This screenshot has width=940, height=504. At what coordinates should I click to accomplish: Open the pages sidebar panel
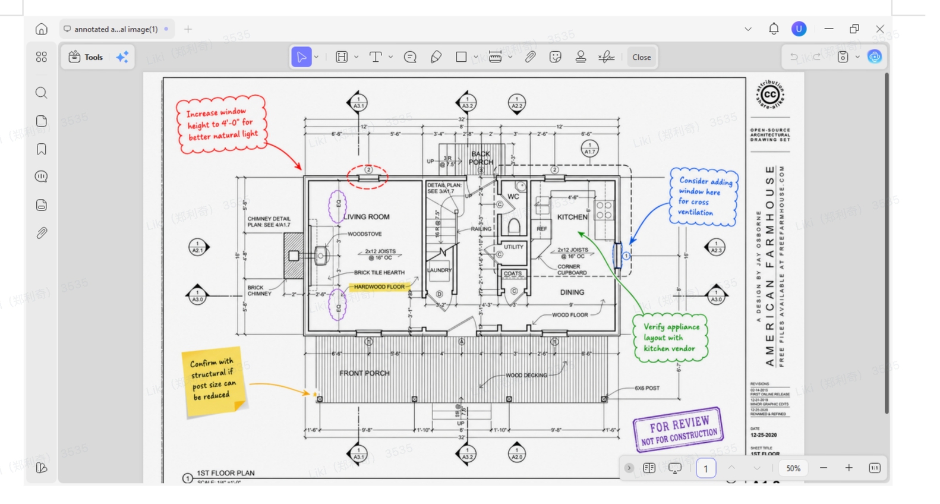tap(41, 121)
